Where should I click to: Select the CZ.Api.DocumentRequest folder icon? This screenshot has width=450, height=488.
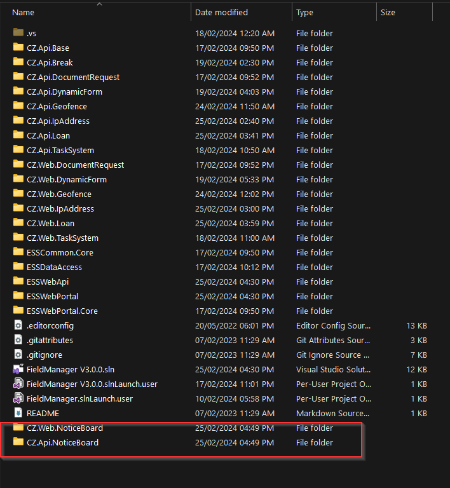[x=18, y=76]
